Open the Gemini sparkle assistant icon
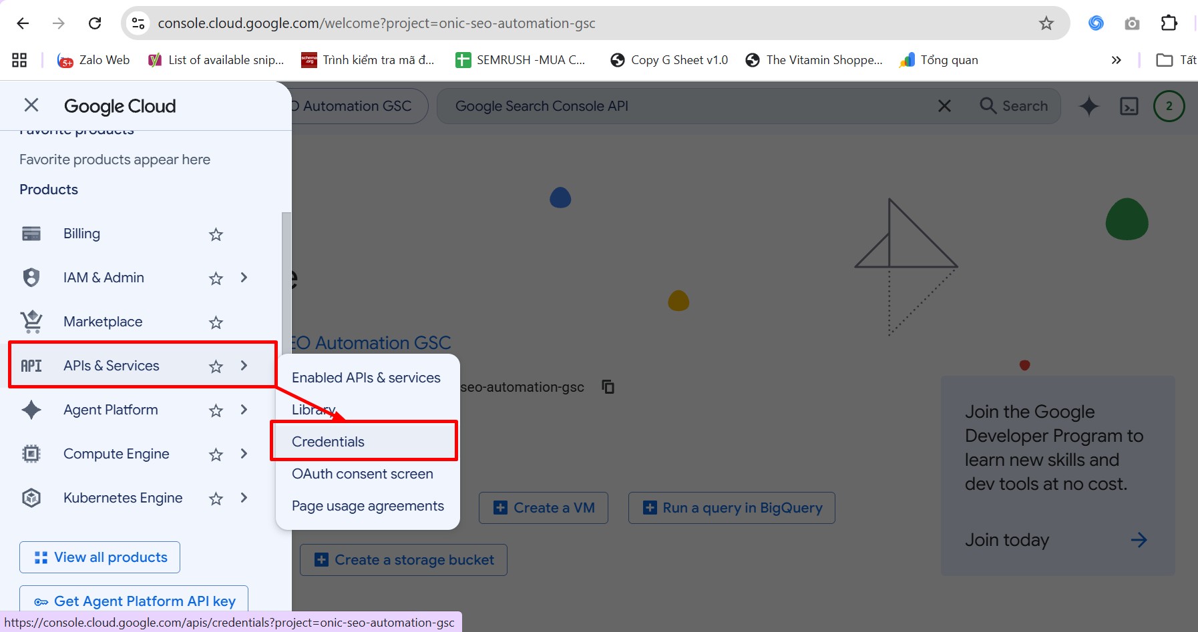1198x632 pixels. (1089, 106)
